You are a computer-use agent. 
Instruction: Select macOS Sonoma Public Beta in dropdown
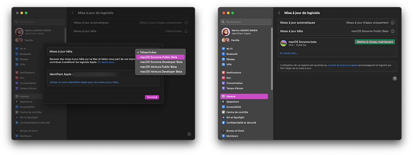[x=160, y=57]
